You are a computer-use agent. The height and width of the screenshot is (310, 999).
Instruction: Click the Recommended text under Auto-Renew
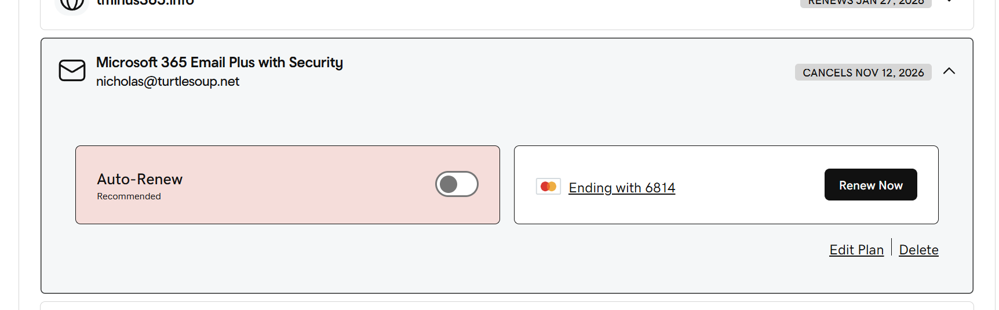click(x=129, y=196)
